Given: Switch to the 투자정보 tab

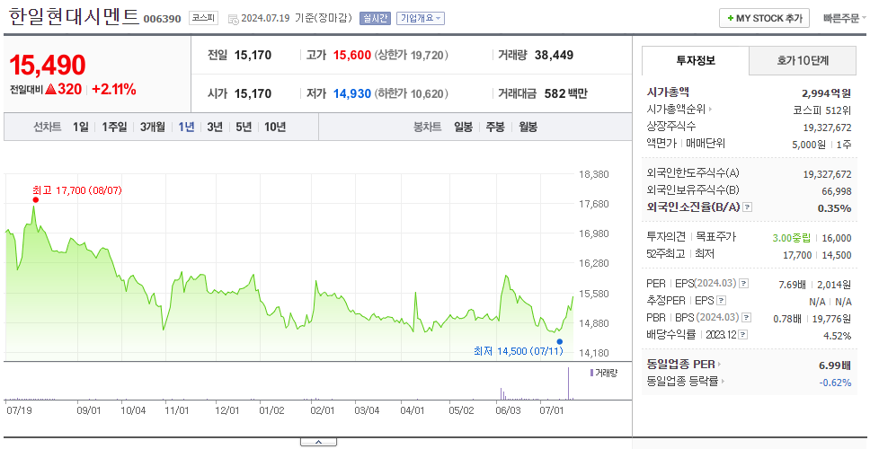Looking at the screenshot, I should pyautogui.click(x=696, y=60).
